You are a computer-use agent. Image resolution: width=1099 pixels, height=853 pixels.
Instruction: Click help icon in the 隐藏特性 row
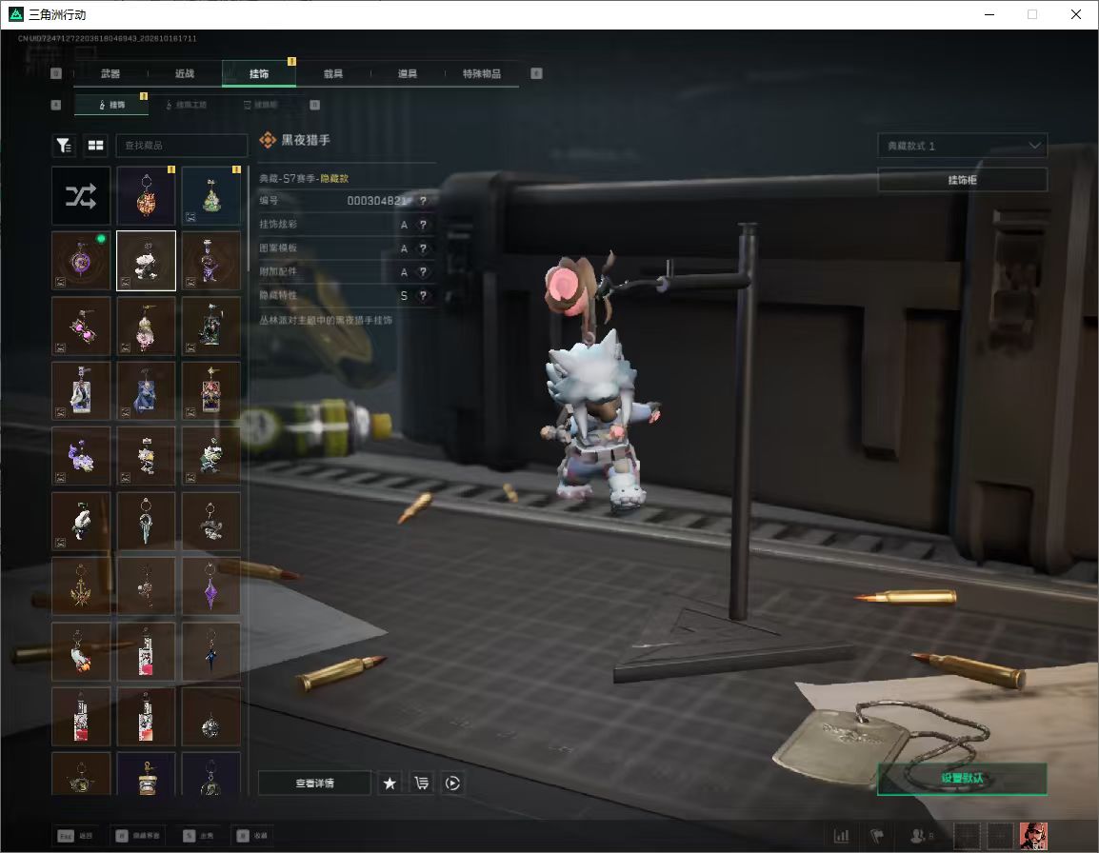coord(423,296)
